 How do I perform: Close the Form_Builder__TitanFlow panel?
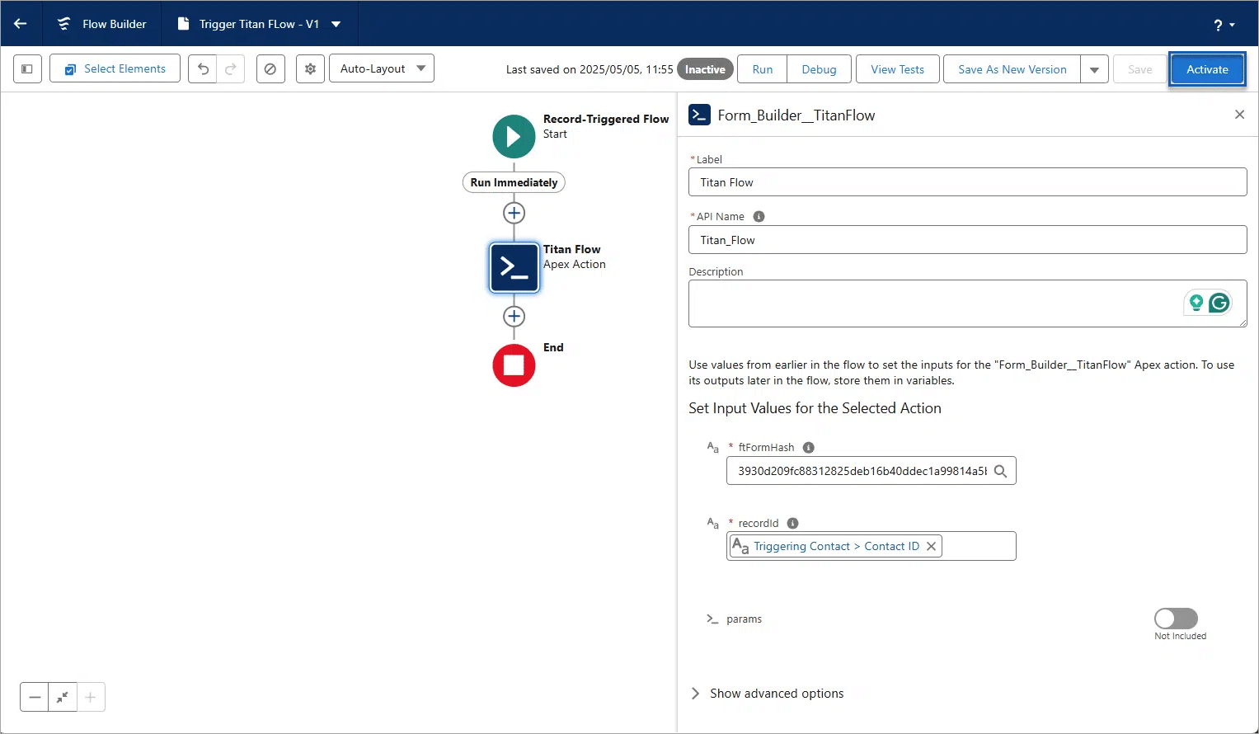[x=1239, y=115]
